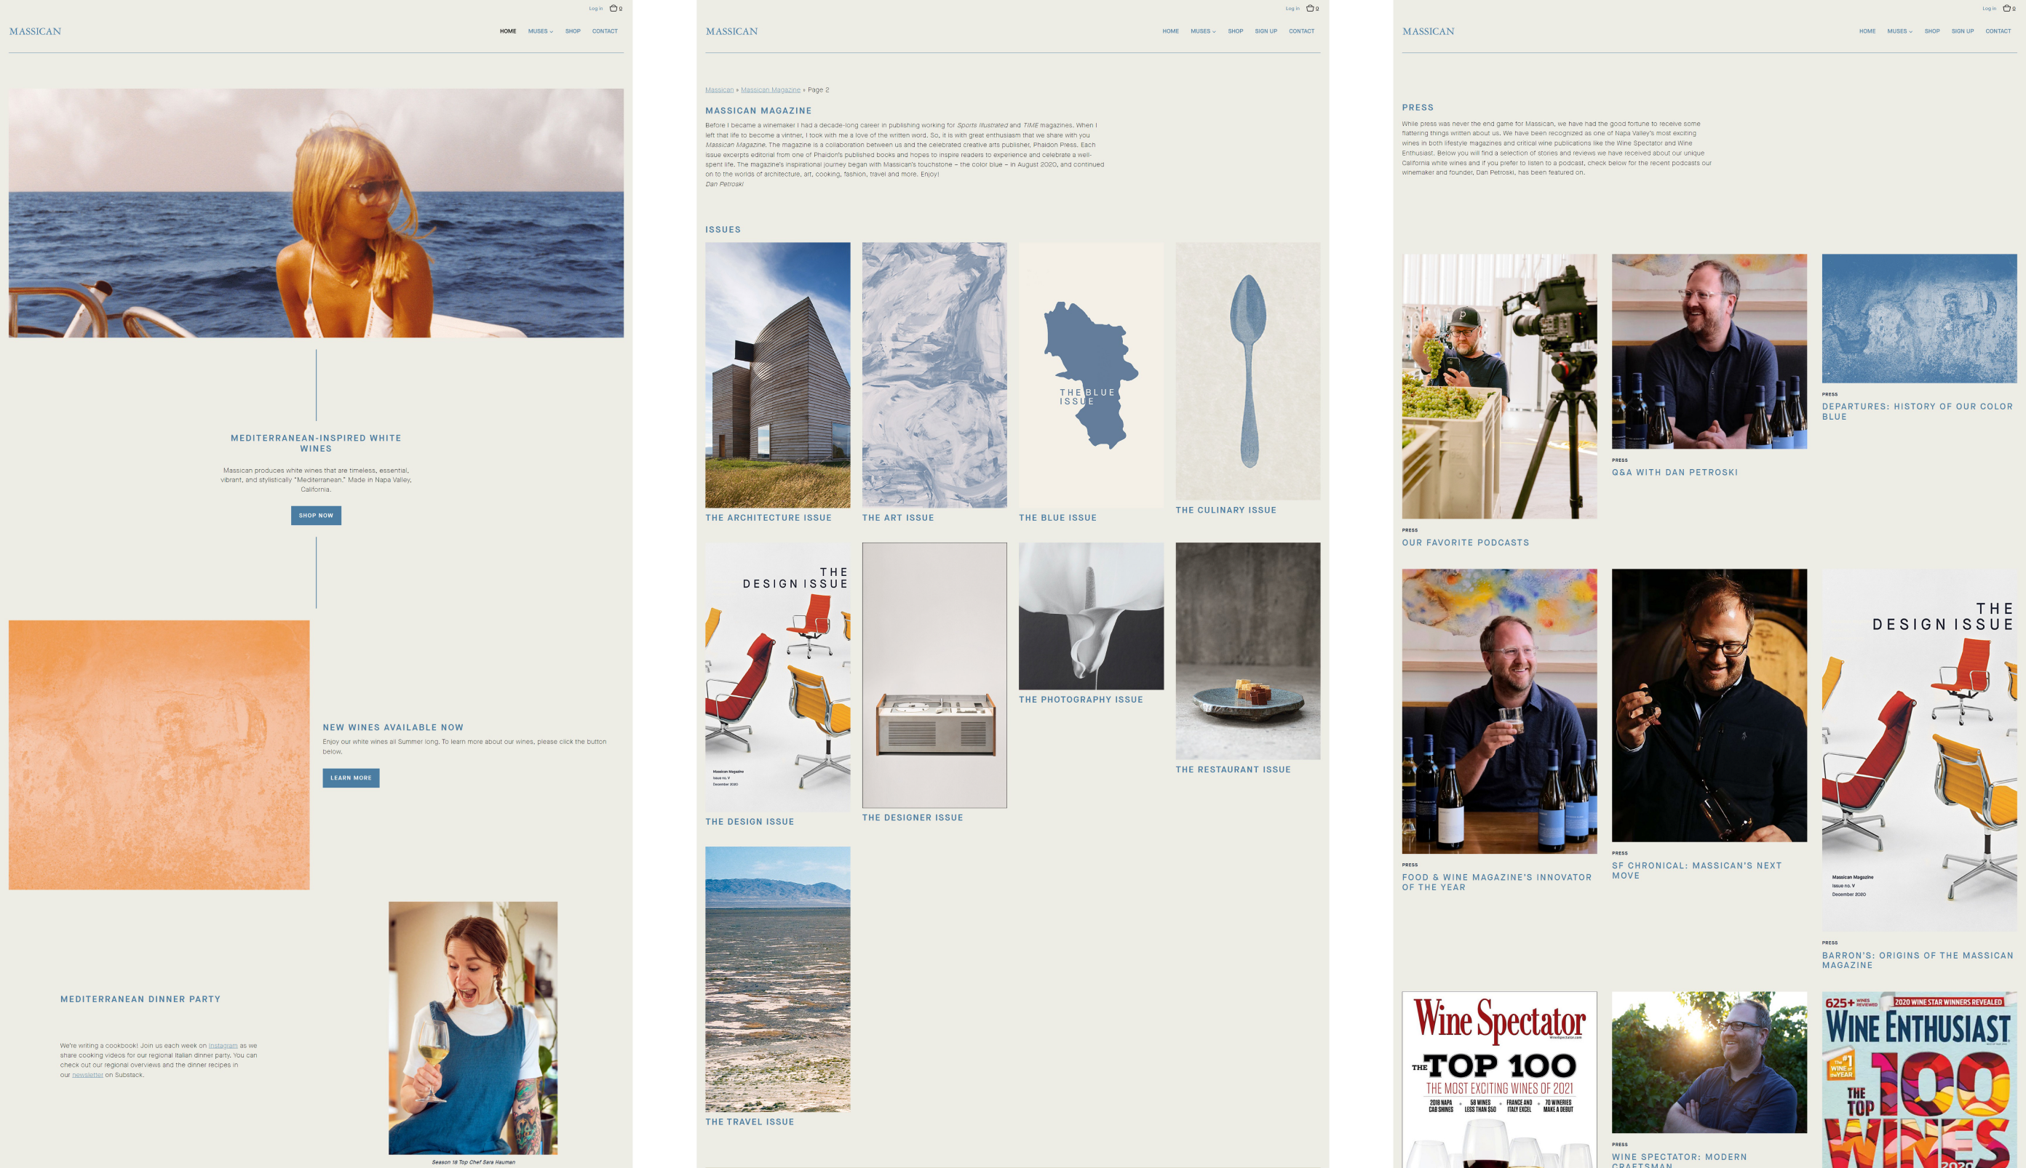Image resolution: width=2026 pixels, height=1168 pixels.
Task: Open the cart icon on the home page
Action: tap(615, 9)
